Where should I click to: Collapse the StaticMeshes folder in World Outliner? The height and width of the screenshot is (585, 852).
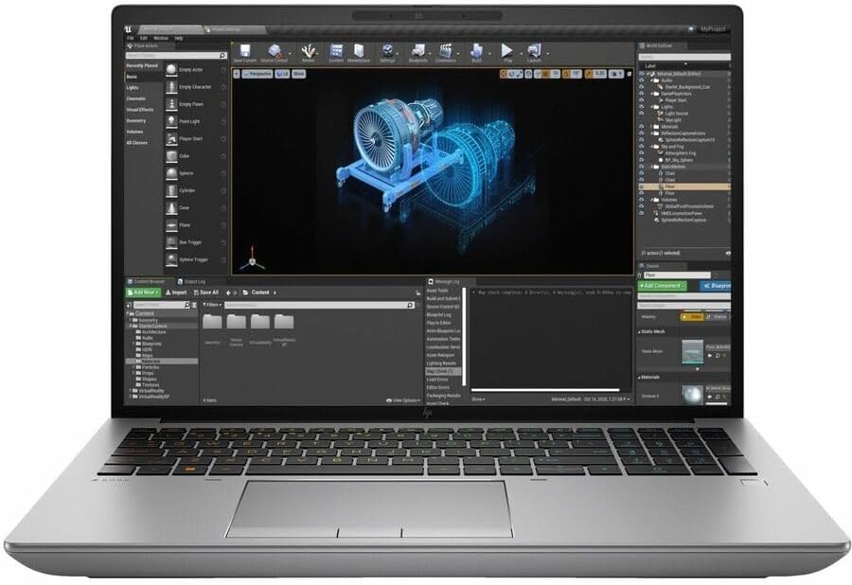(x=651, y=166)
